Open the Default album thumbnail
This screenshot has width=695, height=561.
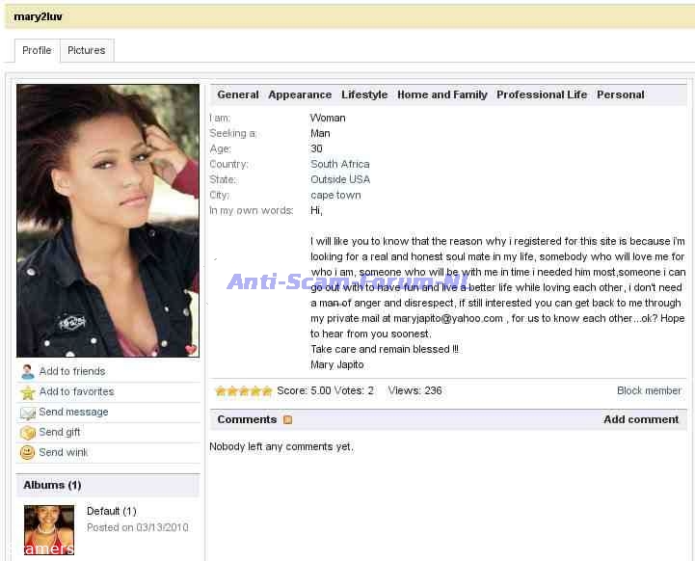(49, 529)
